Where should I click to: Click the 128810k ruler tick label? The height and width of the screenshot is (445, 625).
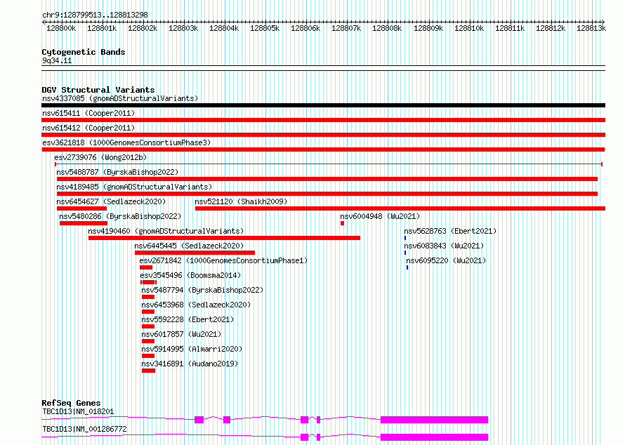pyautogui.click(x=469, y=28)
